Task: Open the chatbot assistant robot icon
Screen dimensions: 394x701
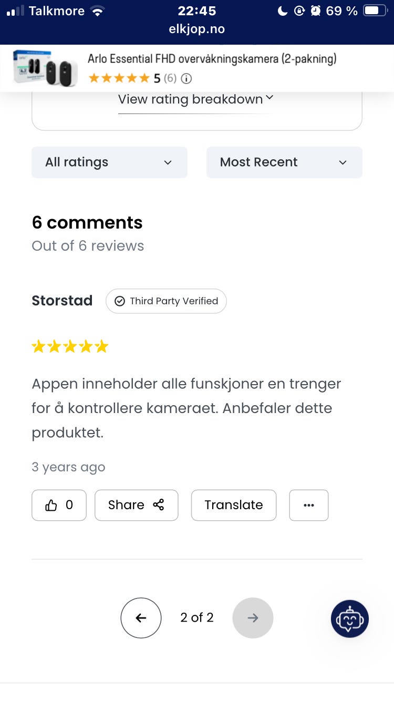Action: [x=350, y=619]
